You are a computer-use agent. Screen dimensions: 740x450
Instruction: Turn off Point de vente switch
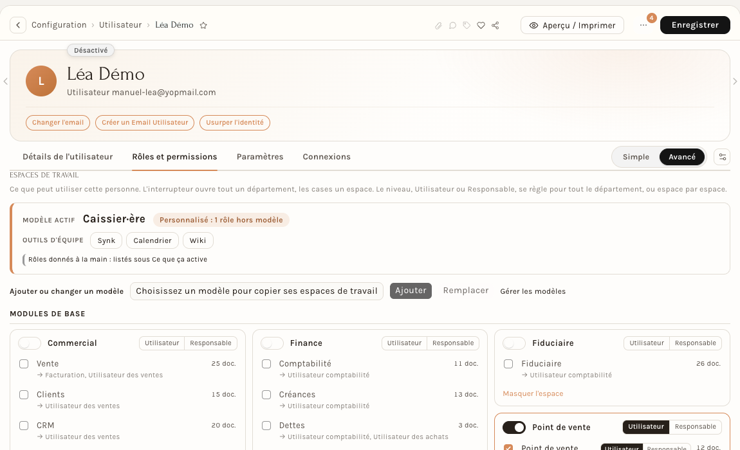514,428
